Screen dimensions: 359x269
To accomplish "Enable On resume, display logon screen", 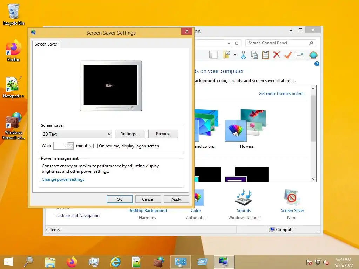I will 96,146.
